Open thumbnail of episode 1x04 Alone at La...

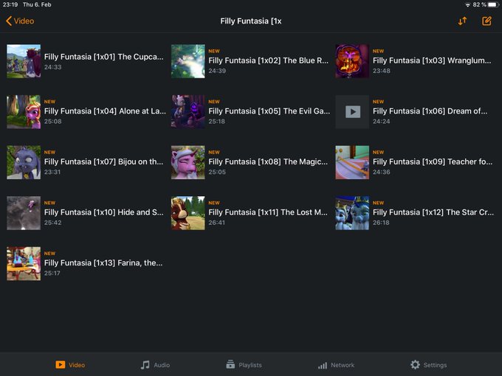click(24, 112)
